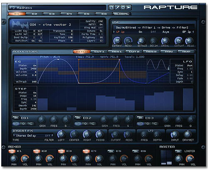The width and height of the screenshot is (208, 171).
Task: Toggle EQ2 ON button
Action: coord(78,118)
